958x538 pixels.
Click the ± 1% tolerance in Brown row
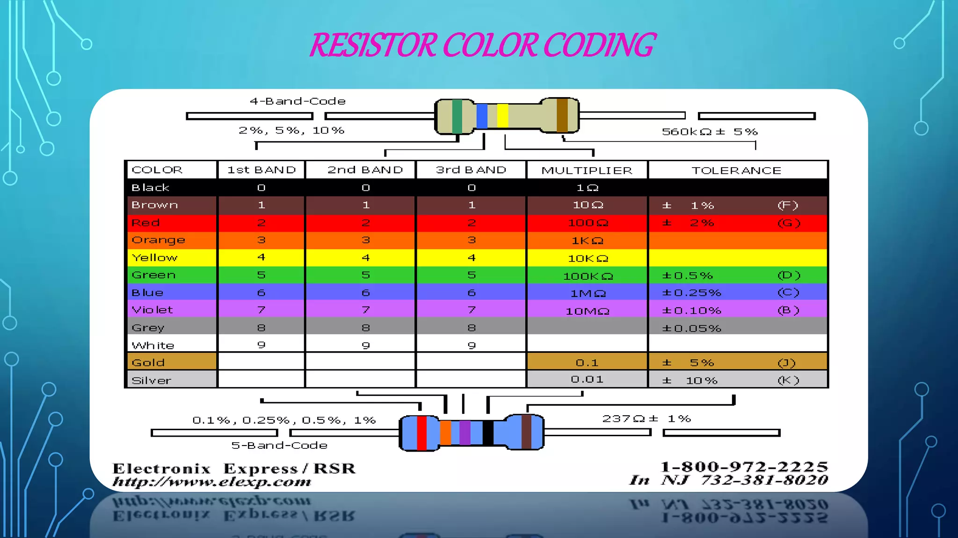point(688,205)
